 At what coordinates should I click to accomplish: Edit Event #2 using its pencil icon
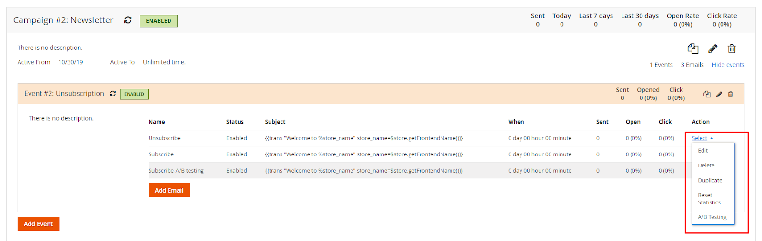(x=719, y=94)
